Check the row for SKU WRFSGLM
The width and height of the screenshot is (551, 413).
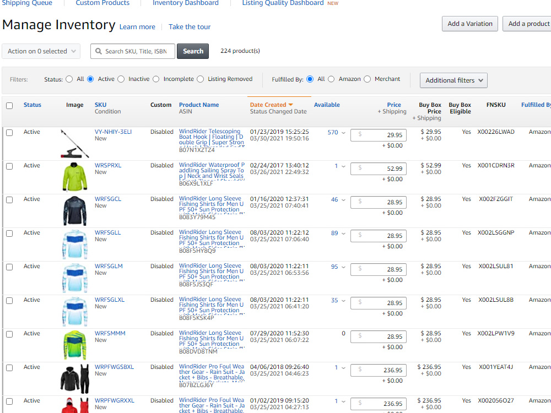coord(9,267)
